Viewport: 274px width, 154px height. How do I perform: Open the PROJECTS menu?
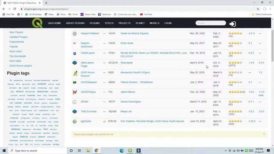[125, 23]
